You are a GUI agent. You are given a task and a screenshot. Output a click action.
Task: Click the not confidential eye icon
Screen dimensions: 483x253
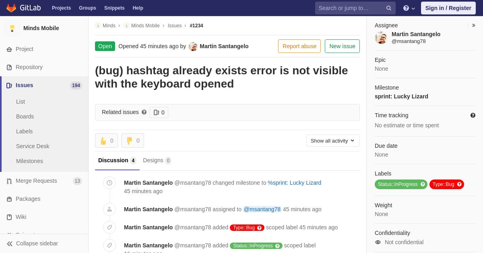378,242
